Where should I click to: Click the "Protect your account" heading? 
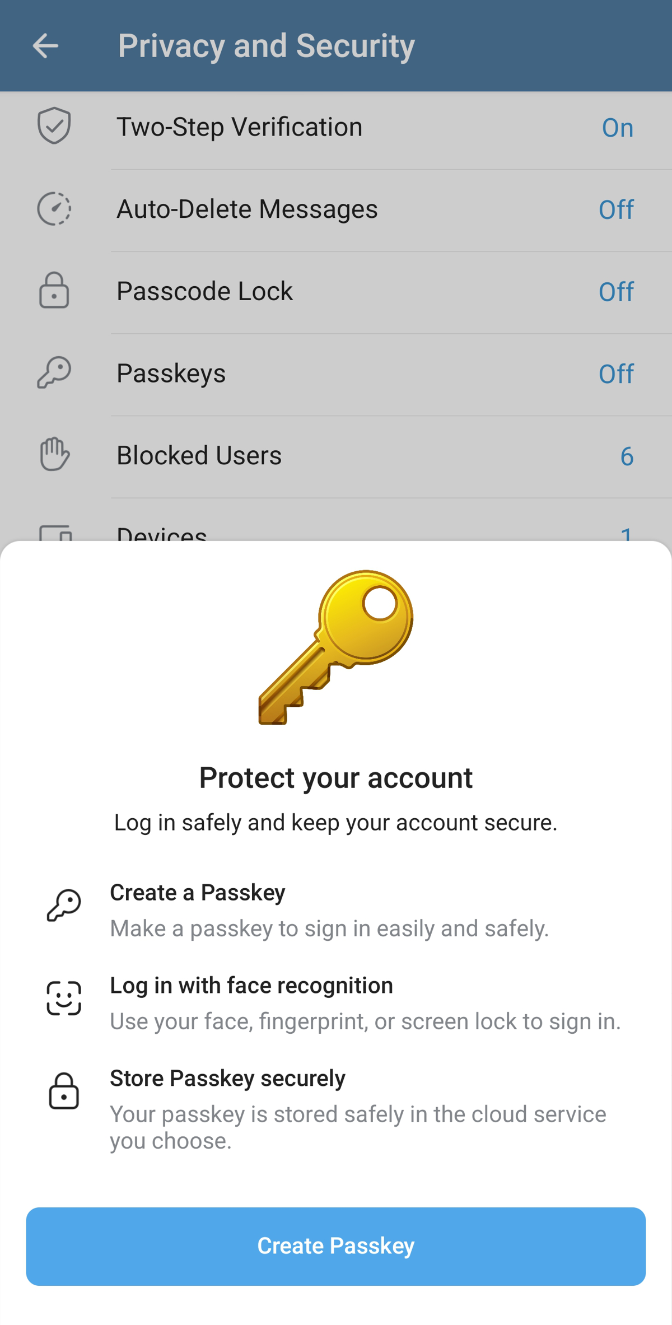point(336,778)
